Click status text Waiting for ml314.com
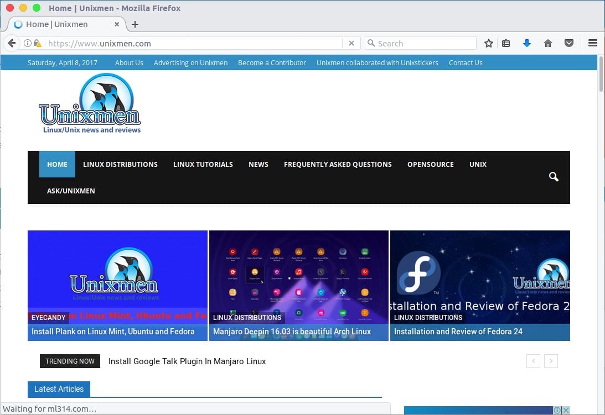Image resolution: width=605 pixels, height=415 pixels. pos(50,409)
